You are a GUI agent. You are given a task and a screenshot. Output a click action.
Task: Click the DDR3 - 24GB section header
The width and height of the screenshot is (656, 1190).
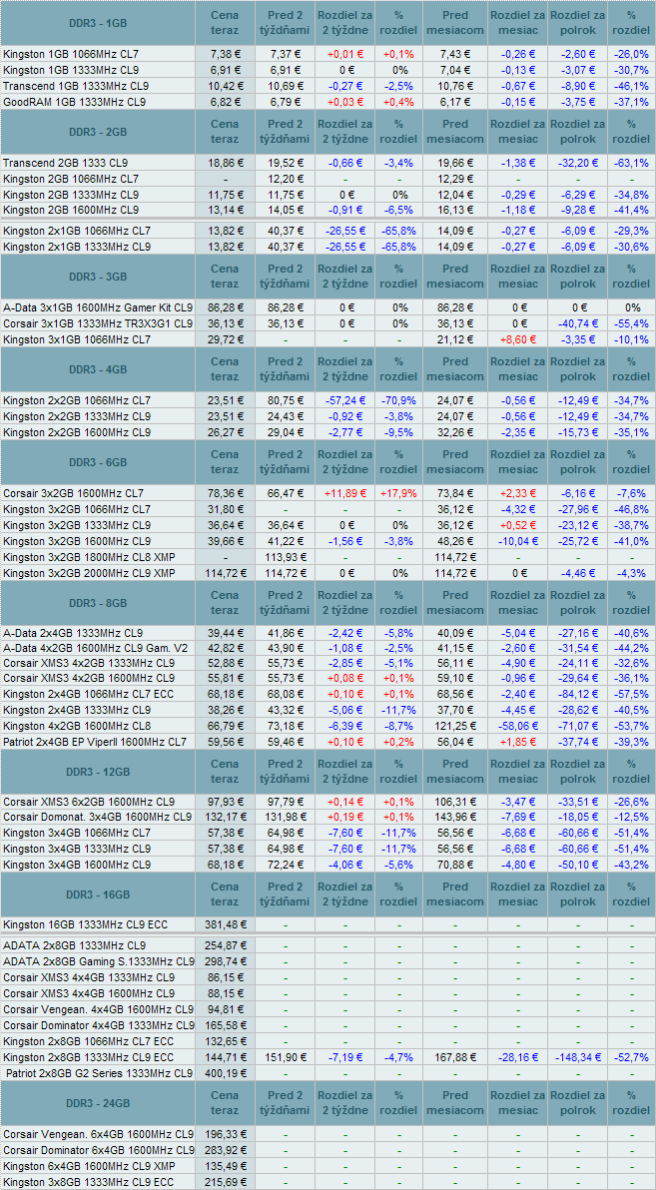[97, 1103]
